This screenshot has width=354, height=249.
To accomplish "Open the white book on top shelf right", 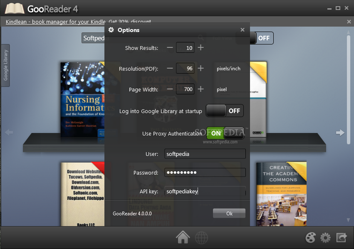I will point(258,99).
